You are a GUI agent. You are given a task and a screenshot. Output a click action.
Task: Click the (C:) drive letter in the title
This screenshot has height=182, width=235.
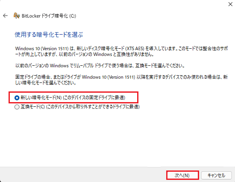click(x=73, y=16)
